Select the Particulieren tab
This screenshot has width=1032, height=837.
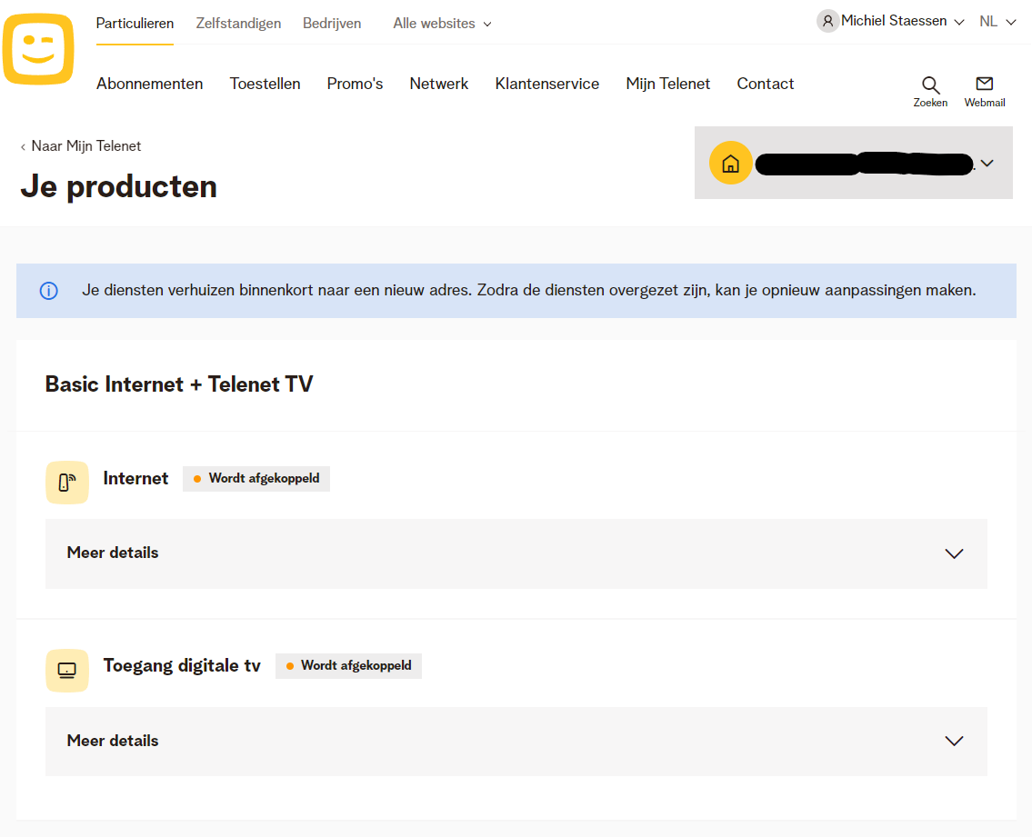135,24
